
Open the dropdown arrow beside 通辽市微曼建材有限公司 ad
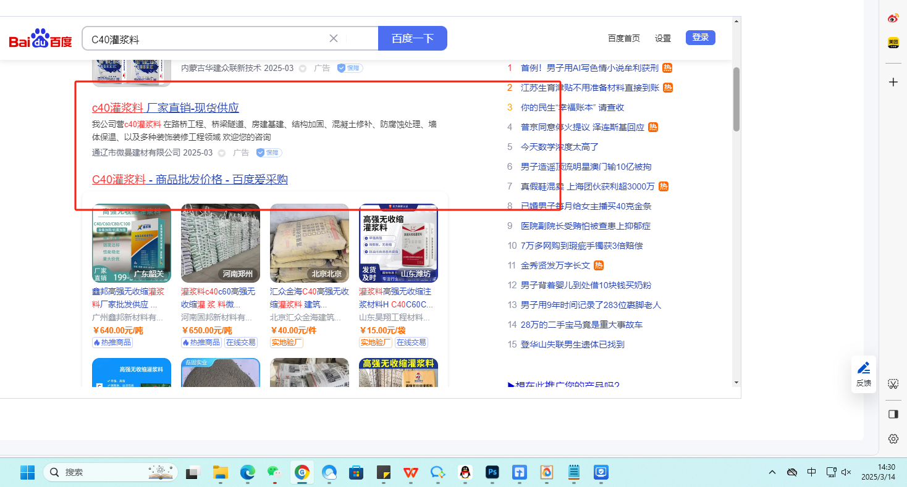pyautogui.click(x=221, y=152)
